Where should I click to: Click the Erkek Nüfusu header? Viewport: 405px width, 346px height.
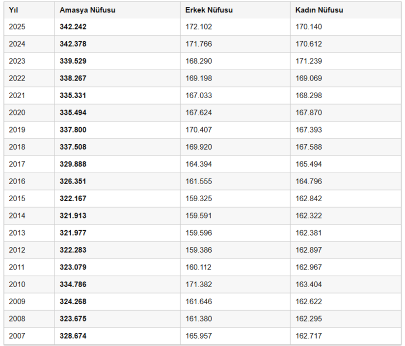[209, 10]
